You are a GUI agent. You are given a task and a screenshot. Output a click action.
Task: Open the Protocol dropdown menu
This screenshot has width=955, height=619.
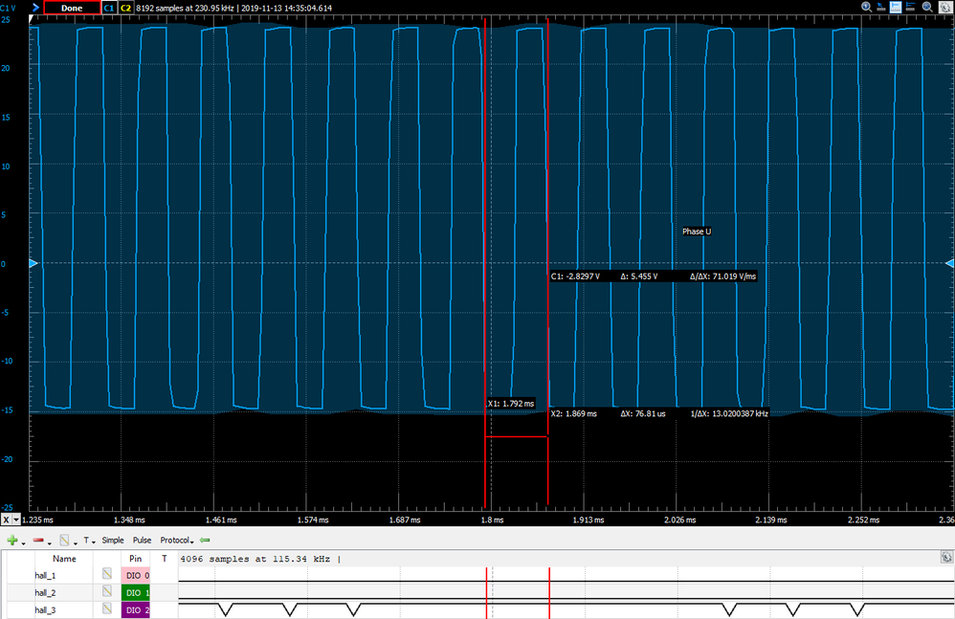point(177,540)
